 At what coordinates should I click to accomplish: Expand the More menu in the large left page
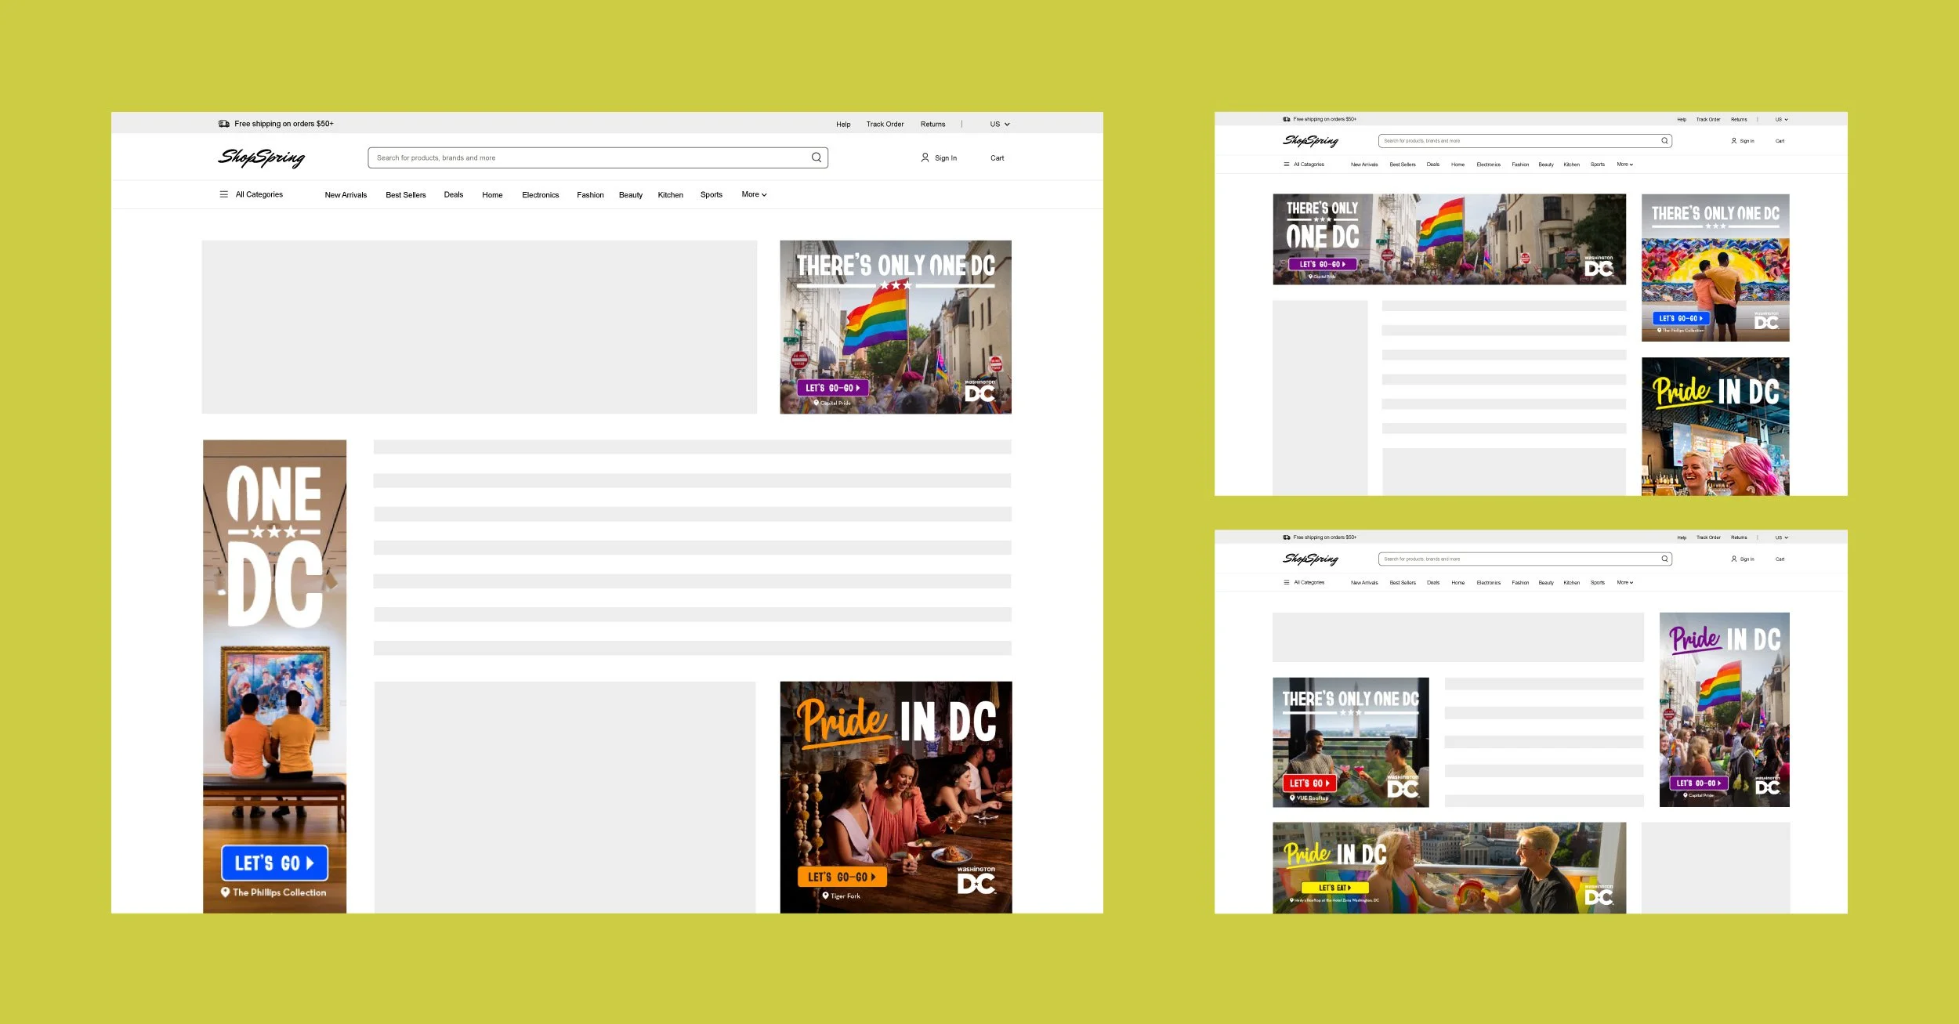pos(754,194)
